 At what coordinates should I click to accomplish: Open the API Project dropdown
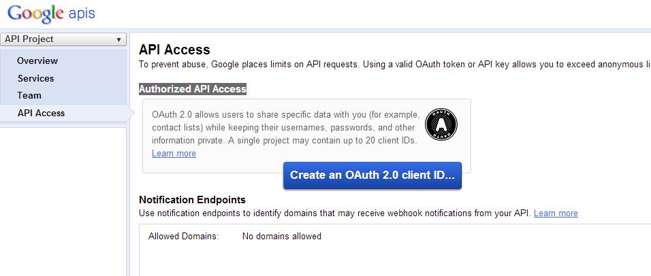point(63,39)
